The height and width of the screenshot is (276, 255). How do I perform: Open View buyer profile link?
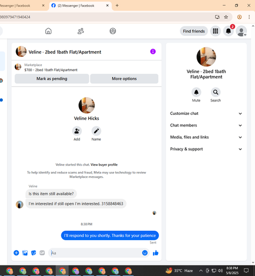click(104, 164)
